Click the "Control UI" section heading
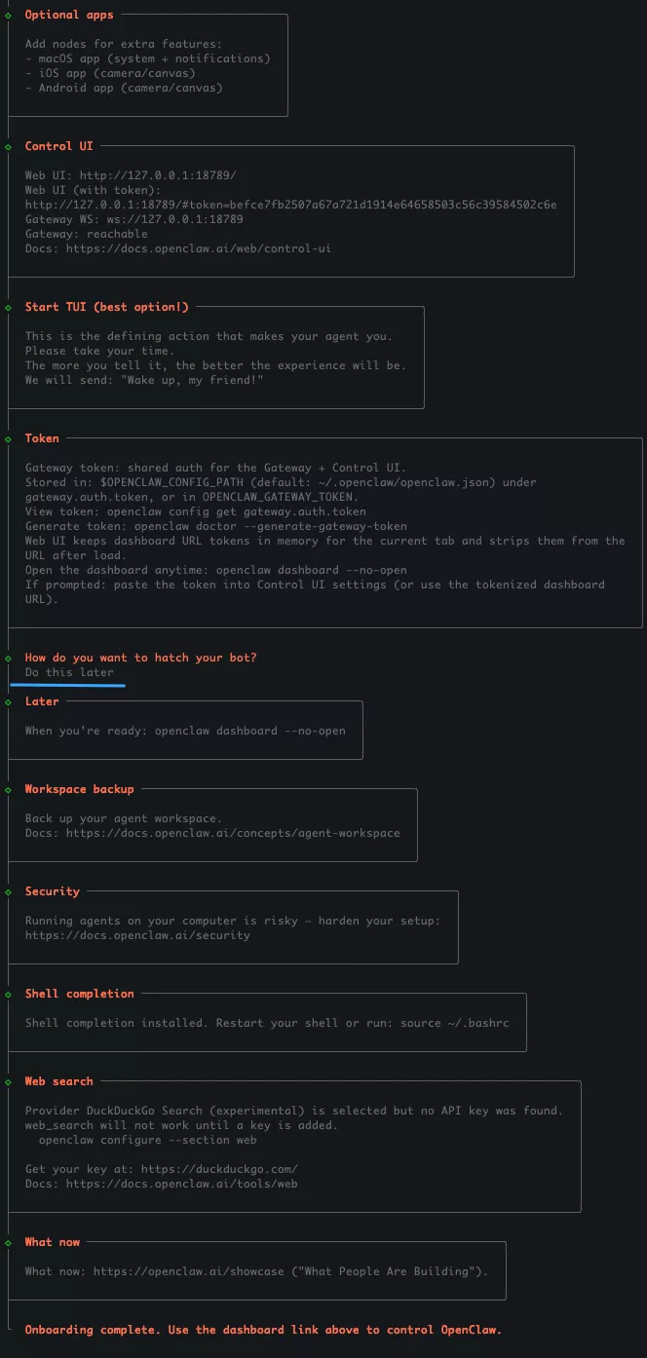 coord(59,146)
